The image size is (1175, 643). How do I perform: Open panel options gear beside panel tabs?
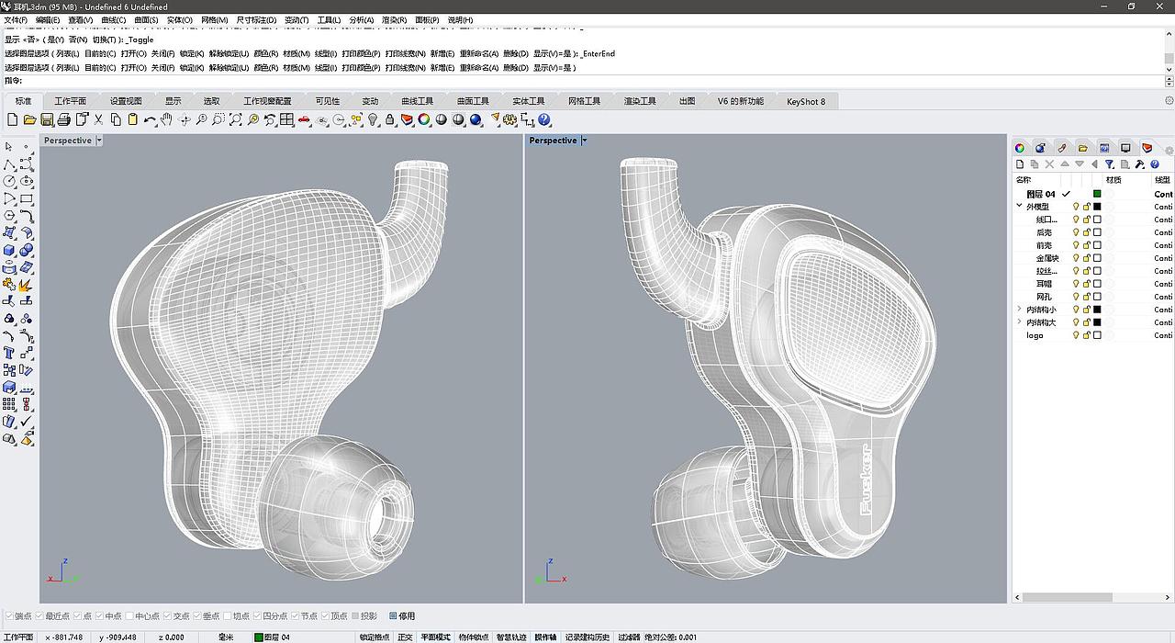(x=1169, y=151)
